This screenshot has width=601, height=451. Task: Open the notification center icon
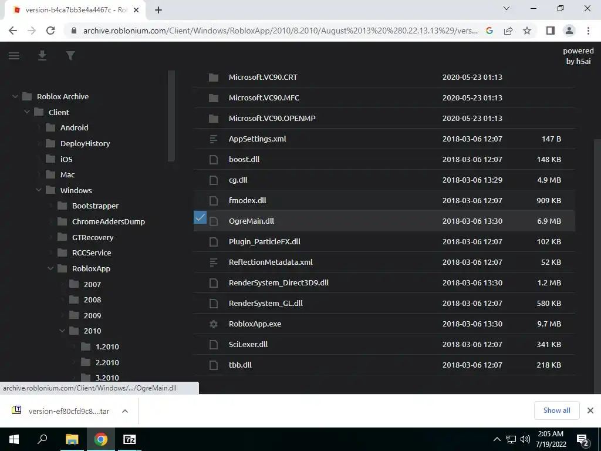583,440
